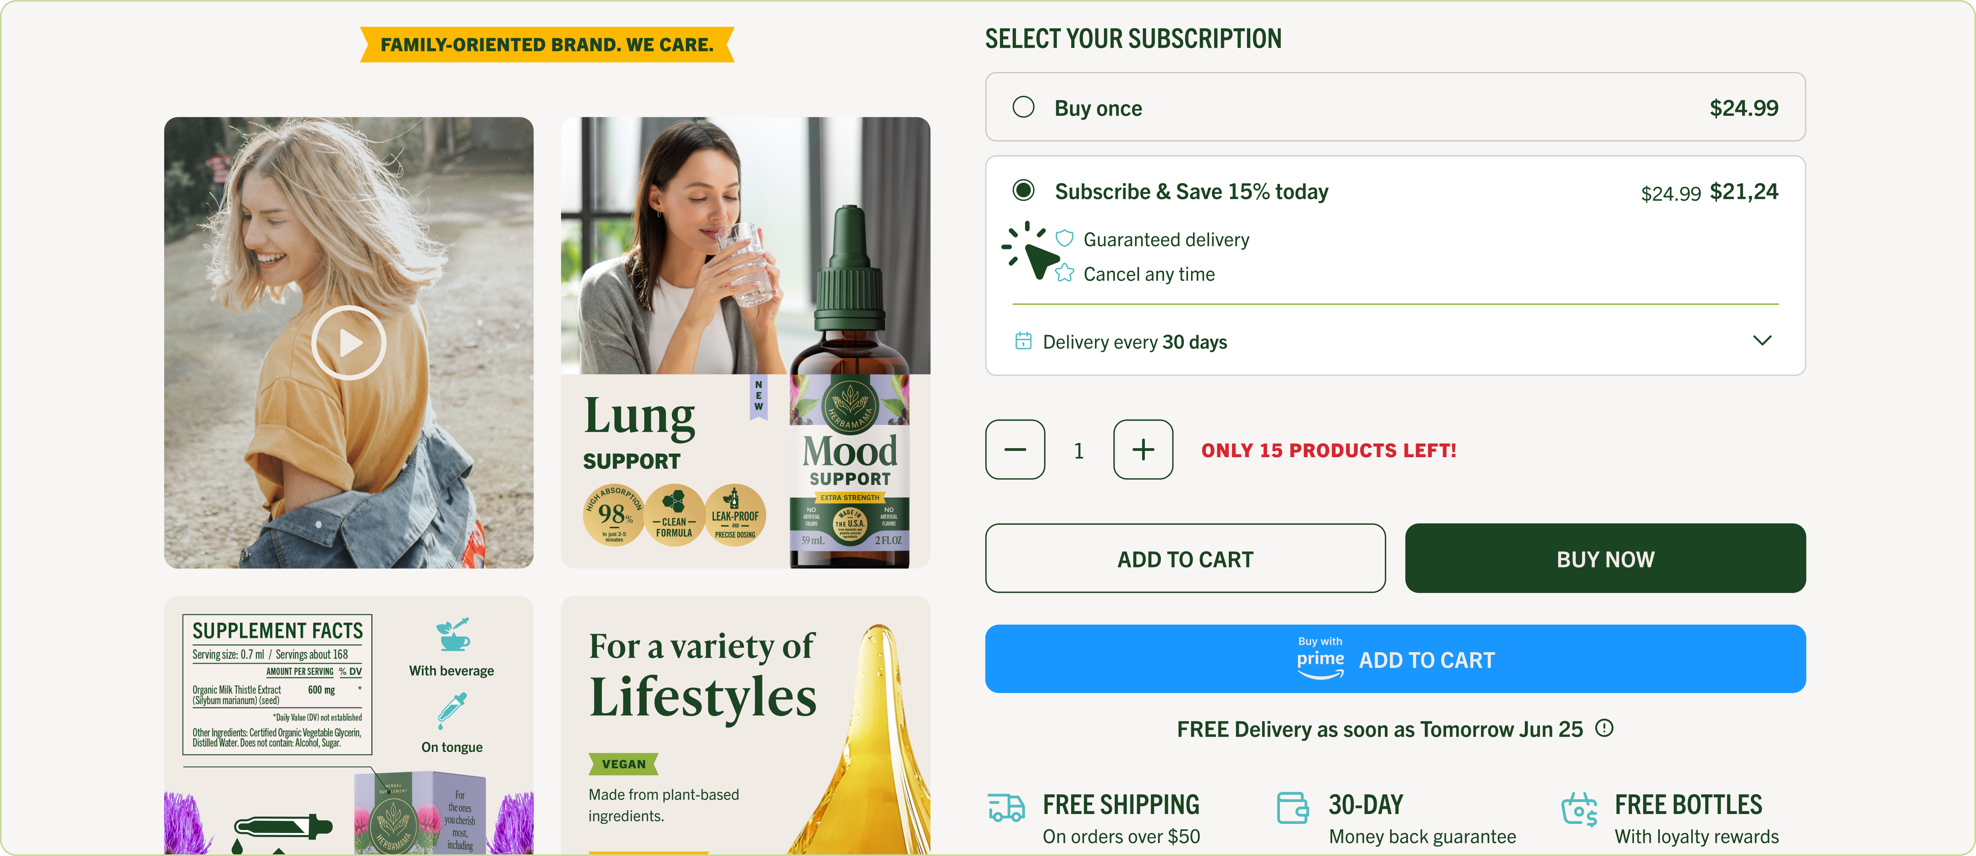Click the free shipping truck icon

[1007, 808]
